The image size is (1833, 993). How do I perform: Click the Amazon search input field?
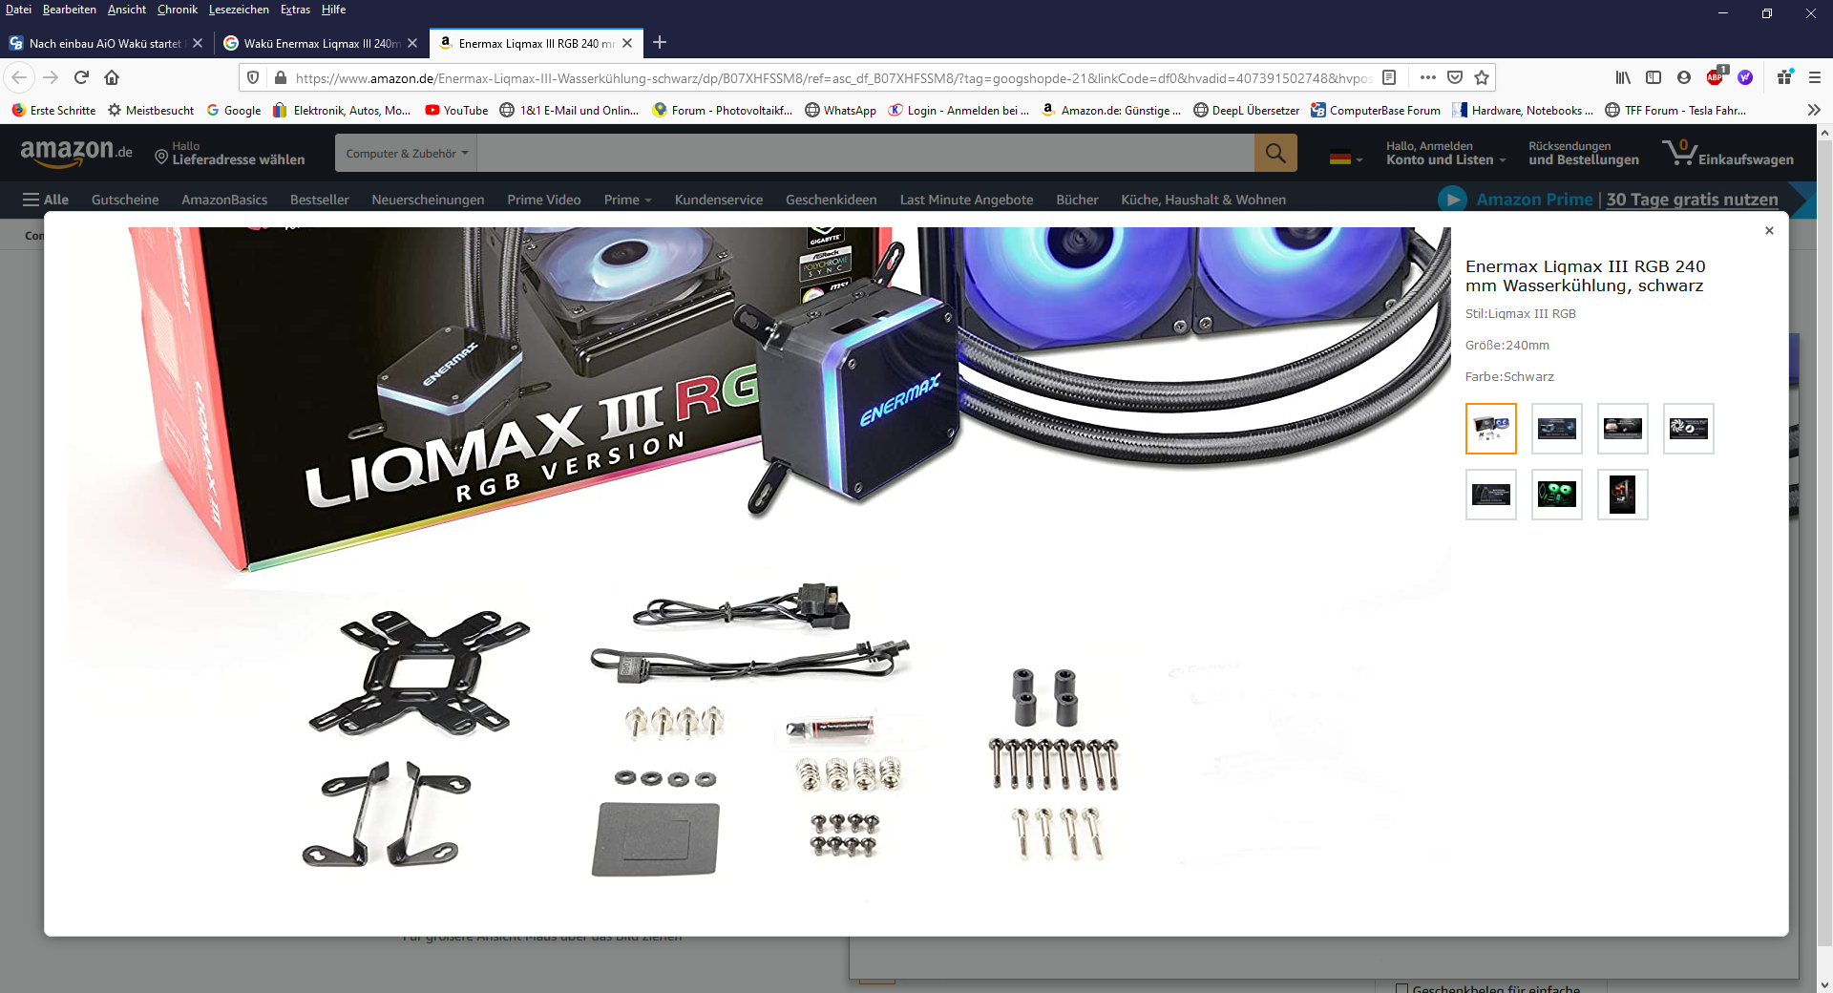point(865,153)
